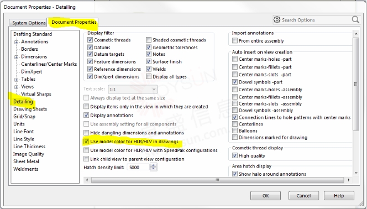Open Centerlines/Center Marks settings

tap(49, 64)
